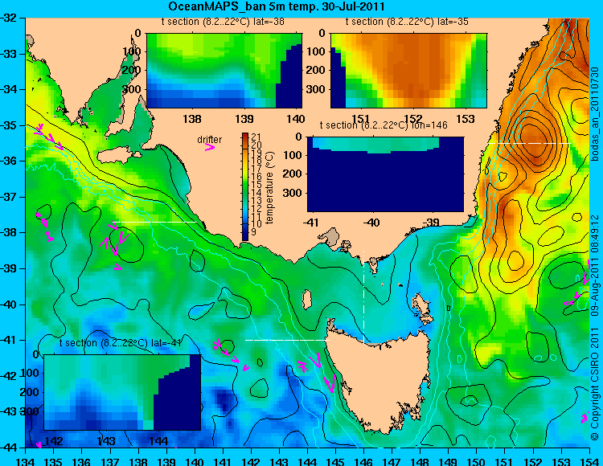603x466 pixels.
Task: Click the white dashed vertical line at longitude 146
Action: 363,296
